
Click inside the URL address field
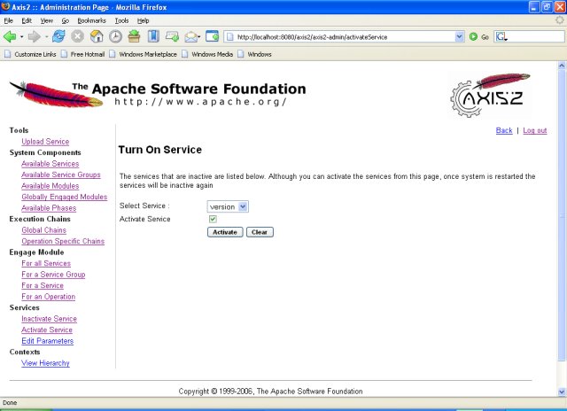[x=344, y=36]
